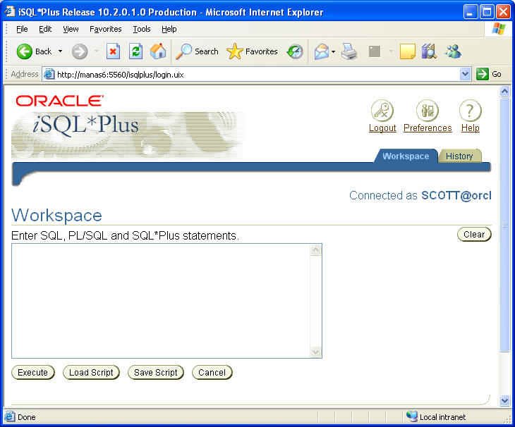Click the Help question mark icon

point(471,111)
